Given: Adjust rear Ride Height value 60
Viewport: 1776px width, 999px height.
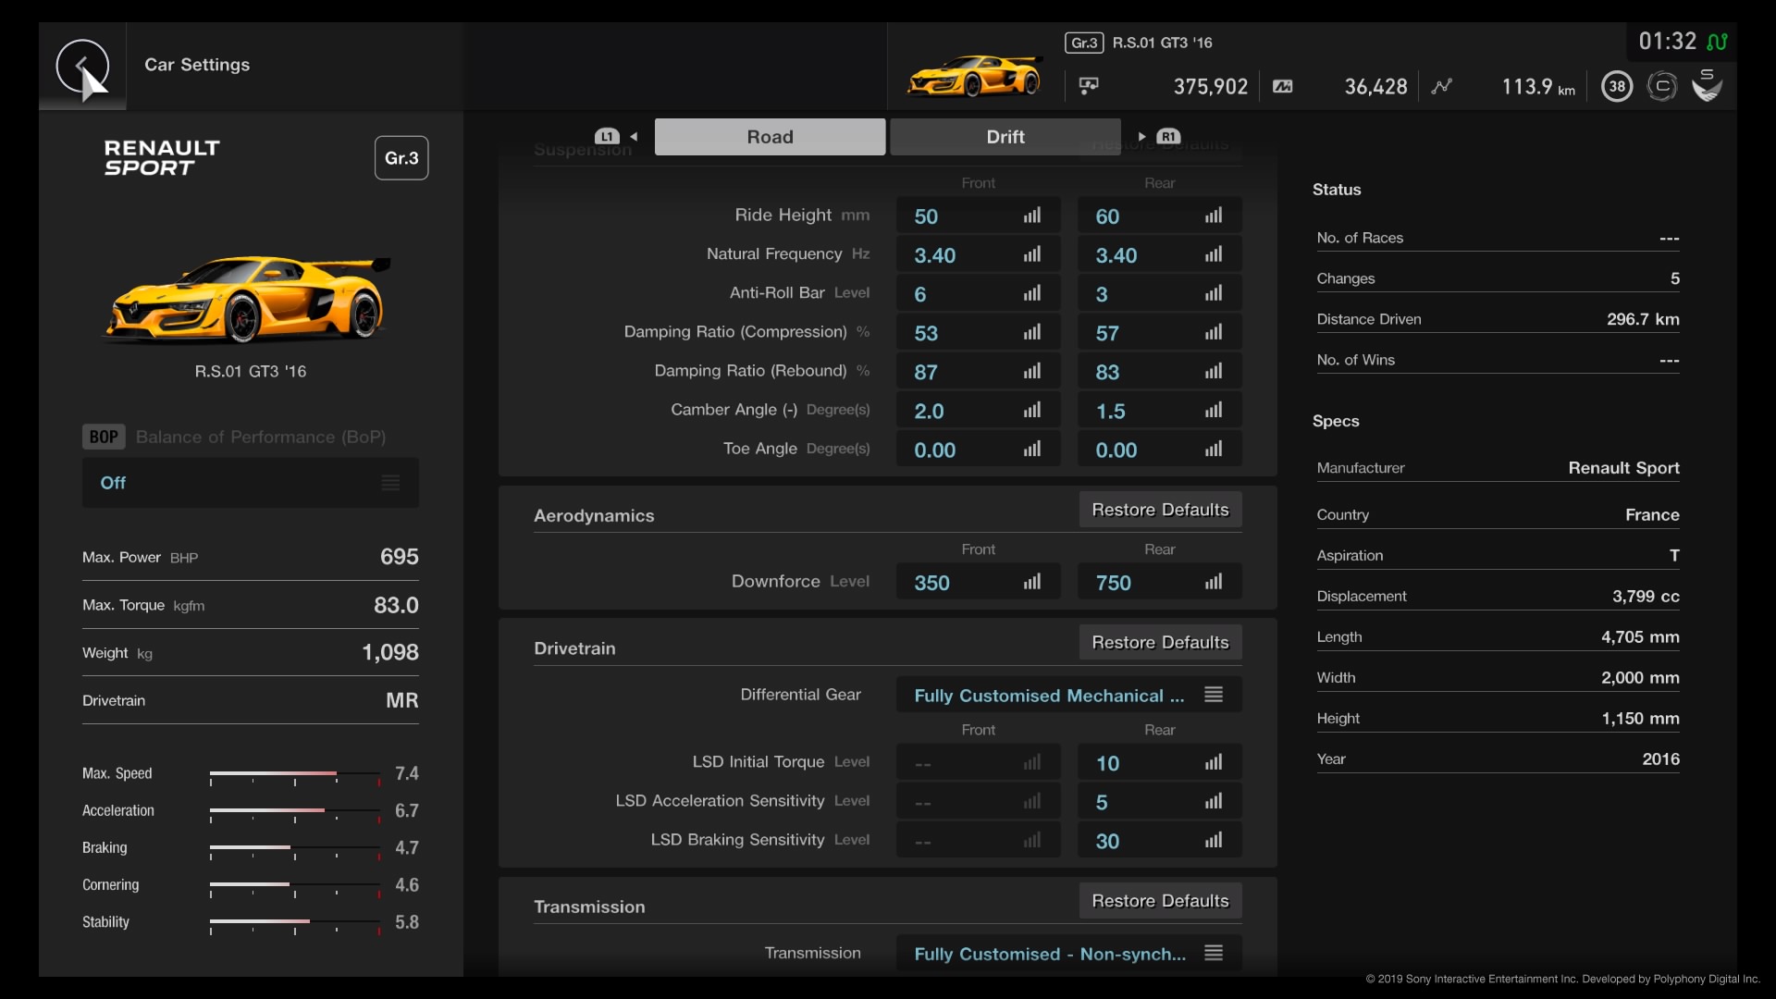Looking at the screenshot, I should point(1159,216).
